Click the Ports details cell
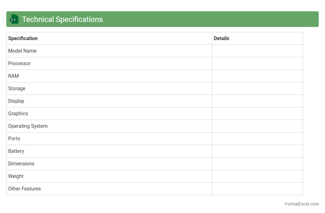Viewport: 325px width, 213px height. click(x=257, y=138)
